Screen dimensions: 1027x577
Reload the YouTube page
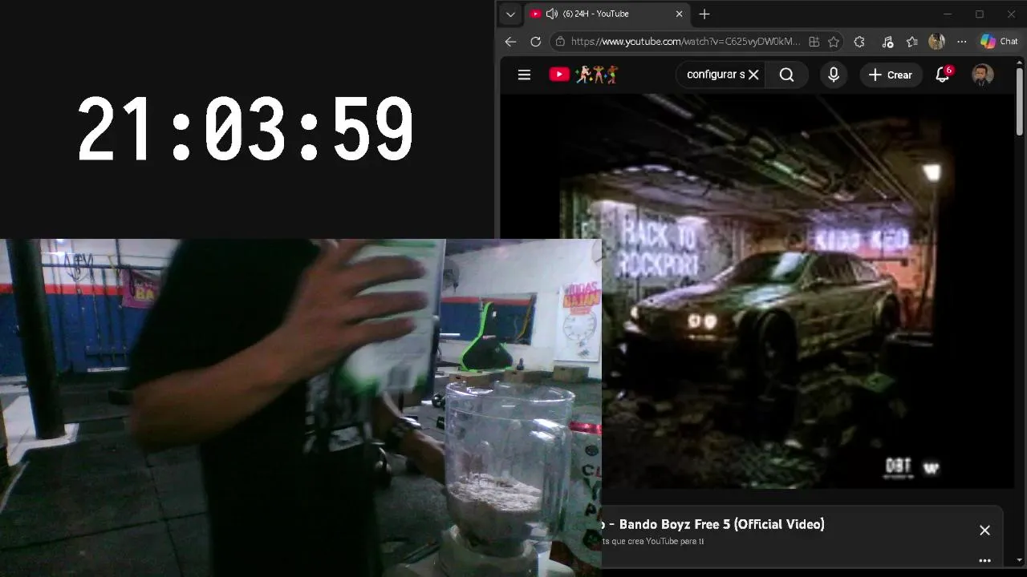point(535,42)
